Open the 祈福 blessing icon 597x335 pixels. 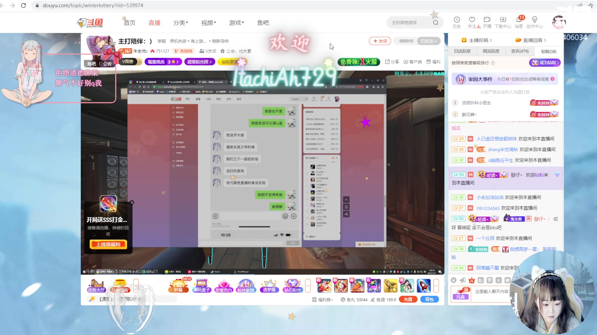pyautogui.click(x=178, y=286)
